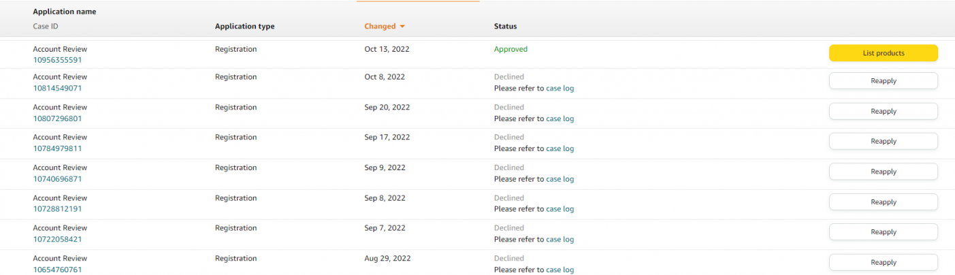Open case ID 10956355591
The image size is (955, 275).
57,60
